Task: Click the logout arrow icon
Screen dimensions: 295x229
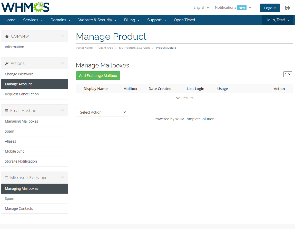Action: tap(288, 8)
